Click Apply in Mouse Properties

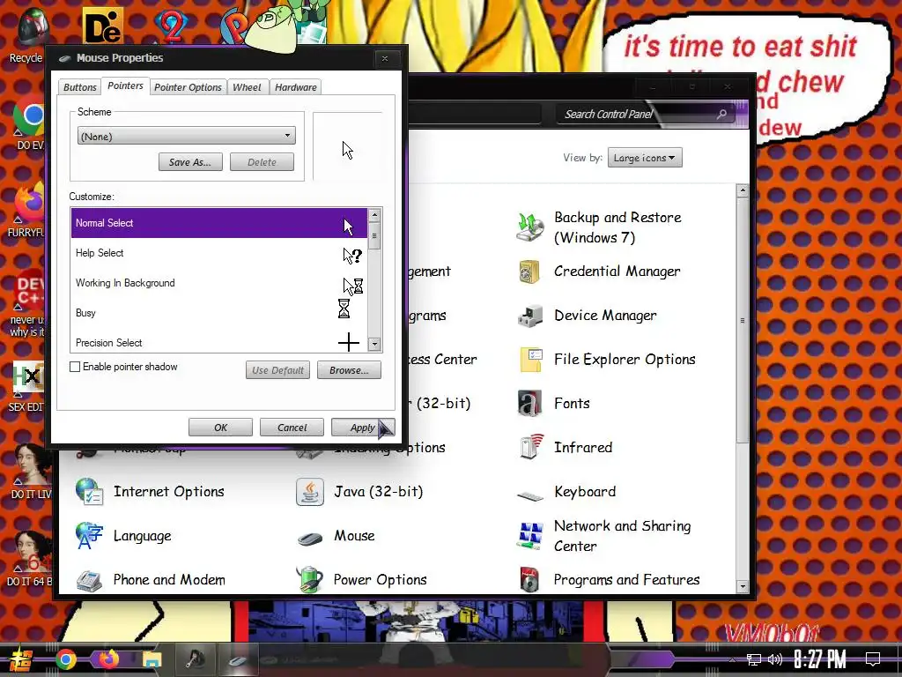[362, 428]
